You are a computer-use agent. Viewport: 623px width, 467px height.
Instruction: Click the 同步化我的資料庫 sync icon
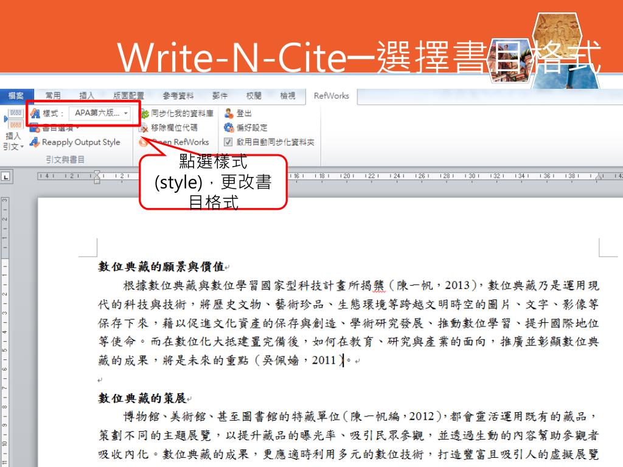click(145, 114)
